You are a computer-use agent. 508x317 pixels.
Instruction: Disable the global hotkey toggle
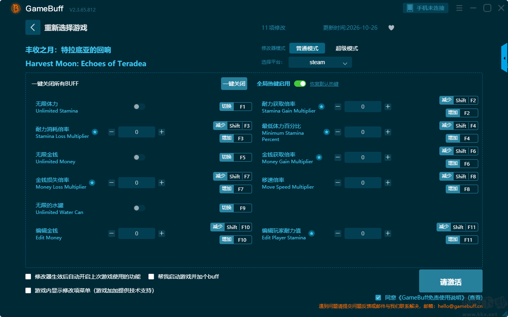(x=300, y=84)
